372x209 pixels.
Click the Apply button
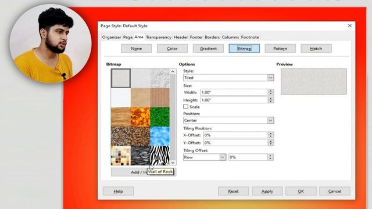tap(267, 191)
